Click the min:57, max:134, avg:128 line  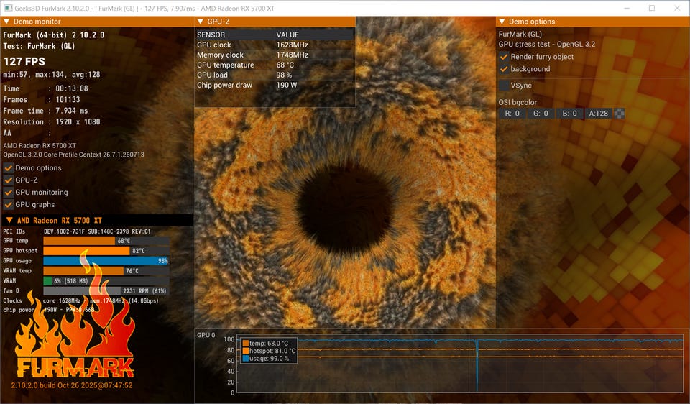click(52, 75)
